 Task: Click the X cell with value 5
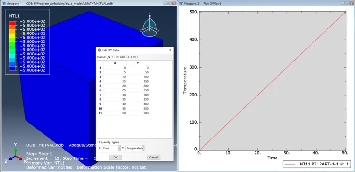[115, 72]
